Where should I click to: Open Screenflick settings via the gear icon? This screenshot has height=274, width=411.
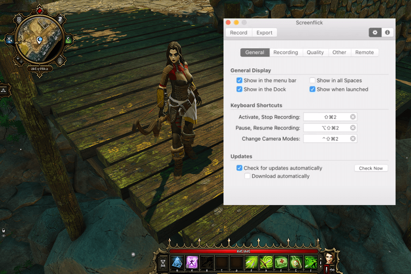pos(375,33)
